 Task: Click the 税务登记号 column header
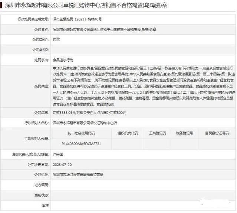tap(185, 133)
